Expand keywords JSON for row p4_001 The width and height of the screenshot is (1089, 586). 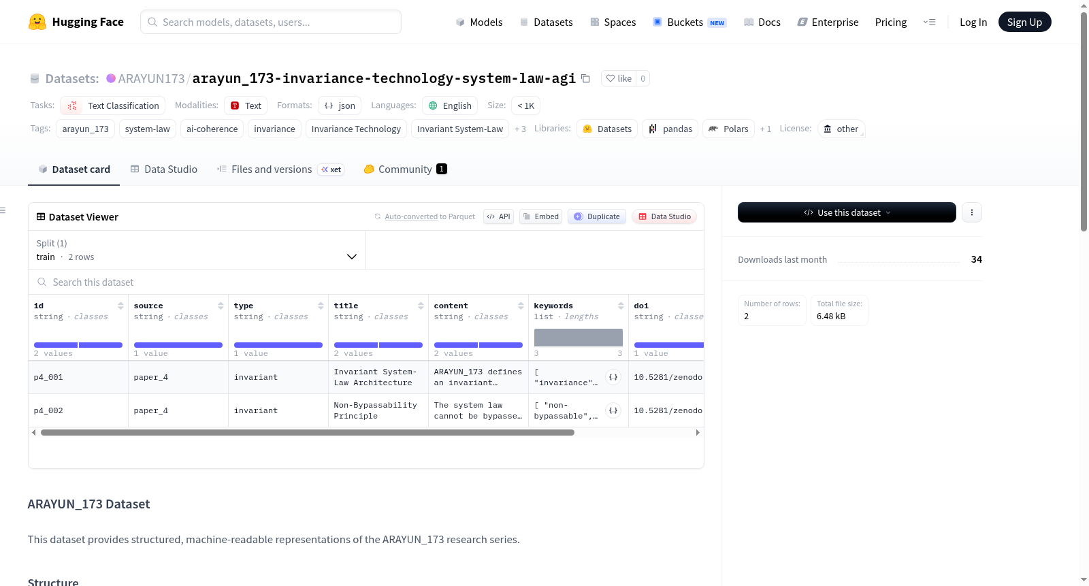tap(613, 377)
